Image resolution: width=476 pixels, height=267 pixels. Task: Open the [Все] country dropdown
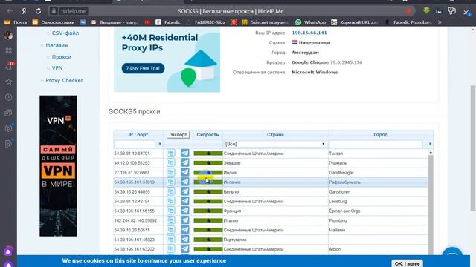coord(275,144)
